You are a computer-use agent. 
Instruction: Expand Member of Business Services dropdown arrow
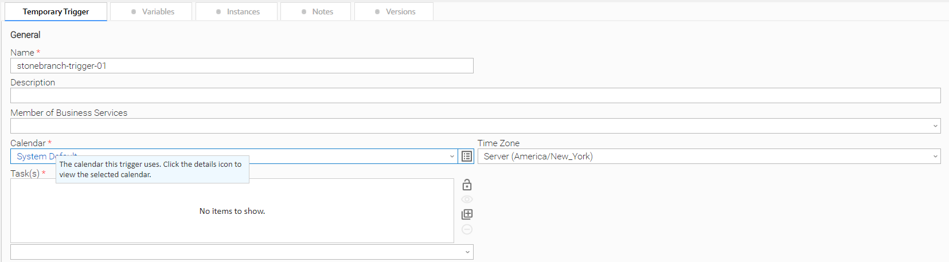935,126
